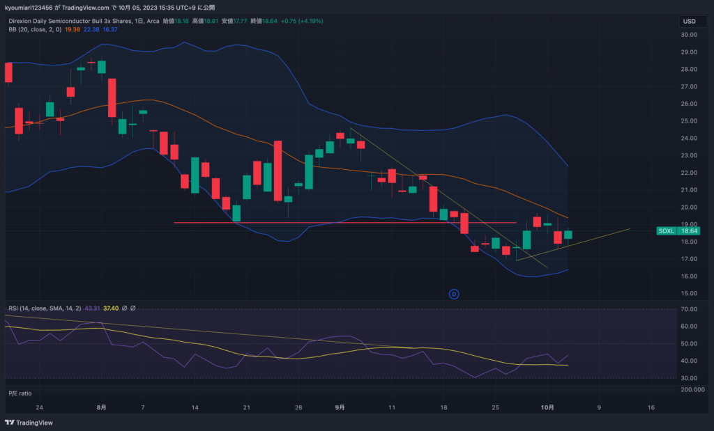Click the 25 date label on the time axis

(496, 407)
